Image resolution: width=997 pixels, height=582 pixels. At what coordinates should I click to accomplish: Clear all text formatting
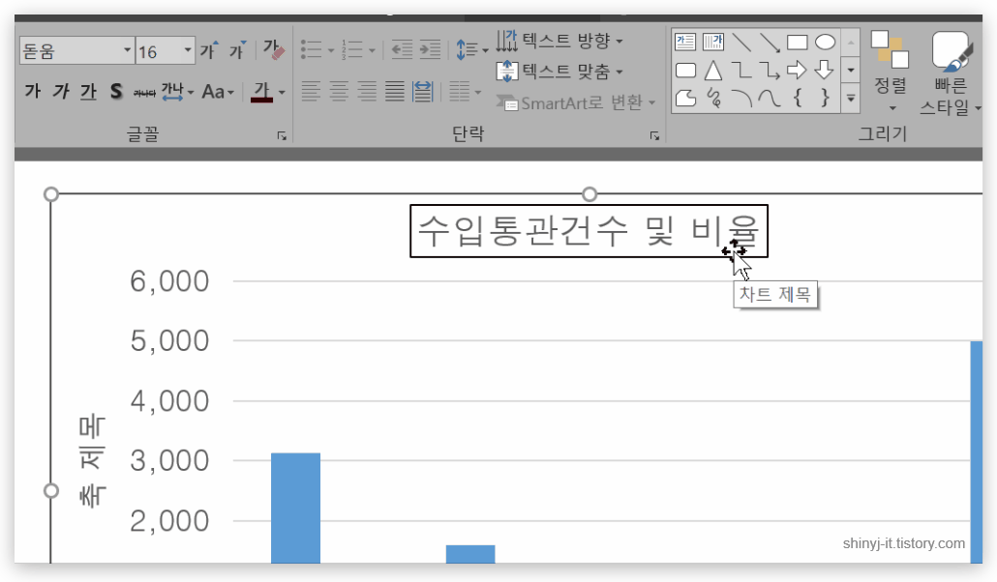coord(273,49)
